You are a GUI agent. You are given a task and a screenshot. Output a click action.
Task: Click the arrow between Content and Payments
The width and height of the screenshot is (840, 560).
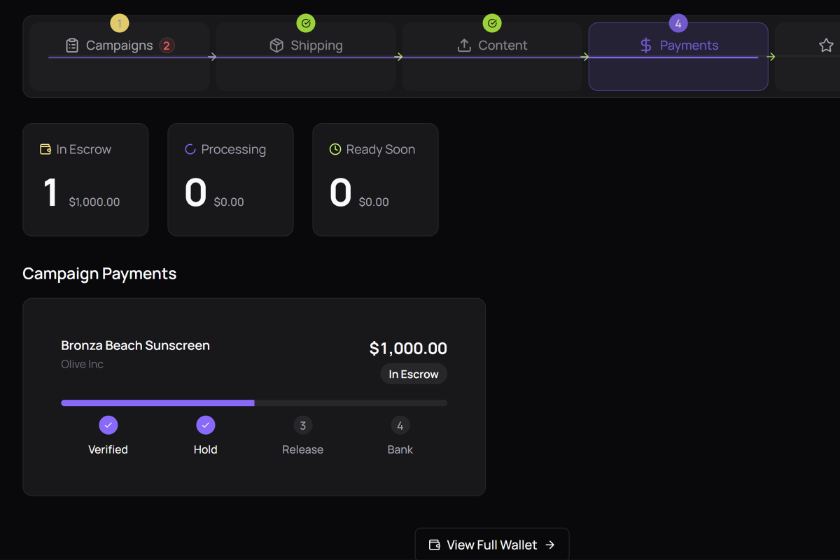click(x=585, y=56)
